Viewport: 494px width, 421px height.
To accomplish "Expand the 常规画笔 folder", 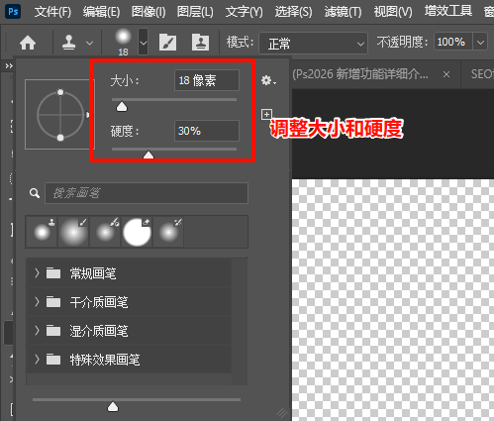I will [x=37, y=273].
